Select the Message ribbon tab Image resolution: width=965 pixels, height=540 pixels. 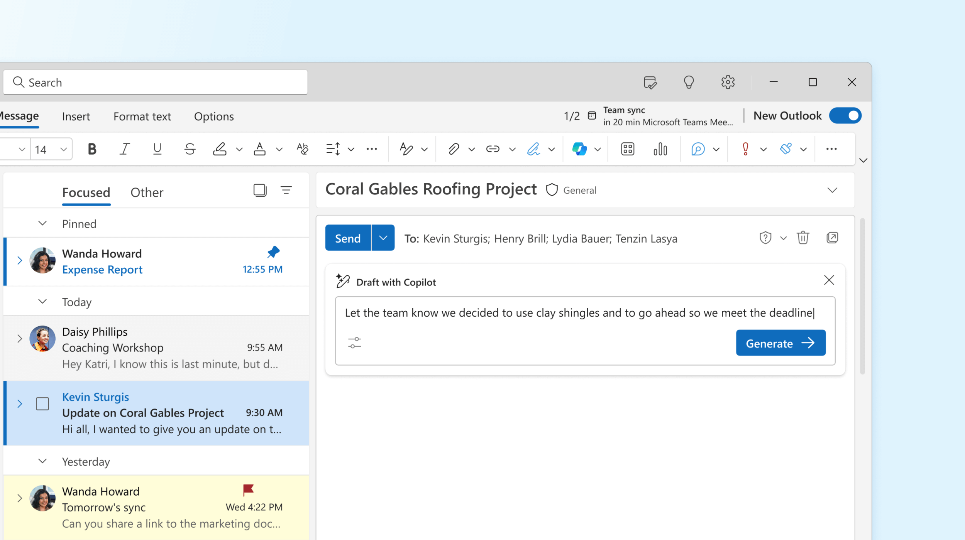pyautogui.click(x=19, y=115)
